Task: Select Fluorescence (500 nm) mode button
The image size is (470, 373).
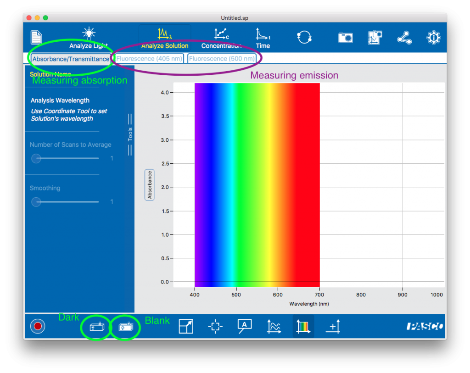Action: pos(222,59)
